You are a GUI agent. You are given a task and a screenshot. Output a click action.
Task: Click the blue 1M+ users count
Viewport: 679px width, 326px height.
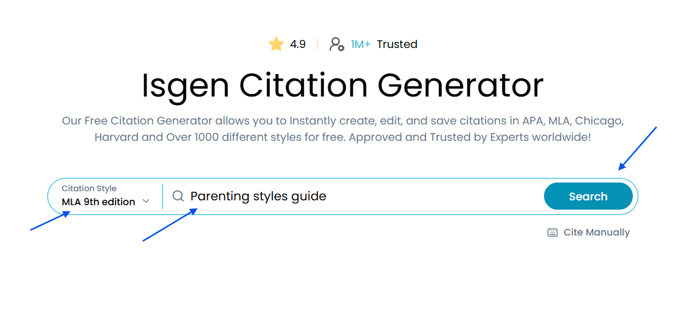[x=360, y=44]
